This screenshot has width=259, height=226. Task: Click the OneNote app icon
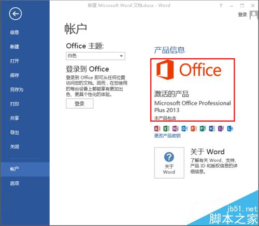coord(176,128)
